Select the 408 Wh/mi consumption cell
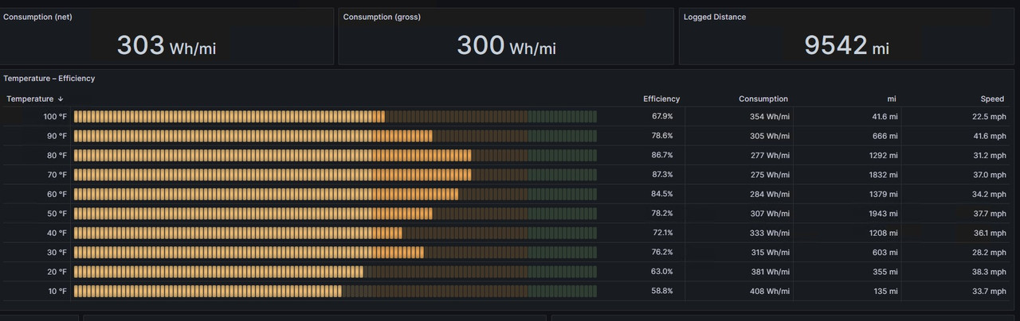Image resolution: width=1020 pixels, height=321 pixels. click(x=770, y=291)
